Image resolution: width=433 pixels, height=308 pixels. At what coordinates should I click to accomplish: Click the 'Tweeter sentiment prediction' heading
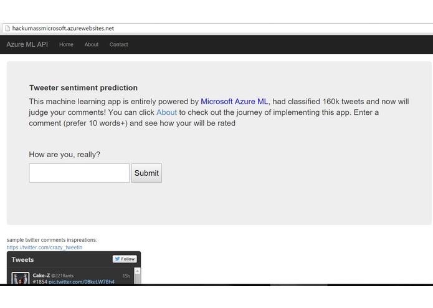83,88
